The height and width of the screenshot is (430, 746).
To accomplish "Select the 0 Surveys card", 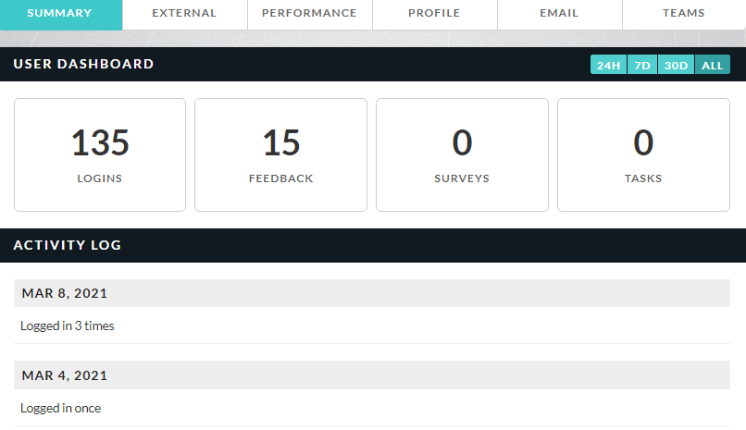I will click(462, 155).
